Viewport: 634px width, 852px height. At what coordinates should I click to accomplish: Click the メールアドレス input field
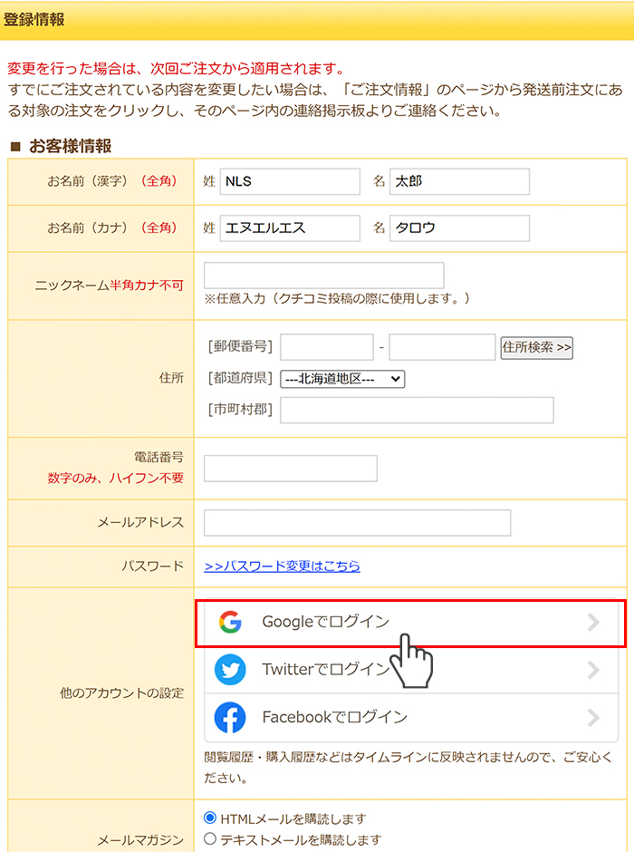pyautogui.click(x=357, y=523)
